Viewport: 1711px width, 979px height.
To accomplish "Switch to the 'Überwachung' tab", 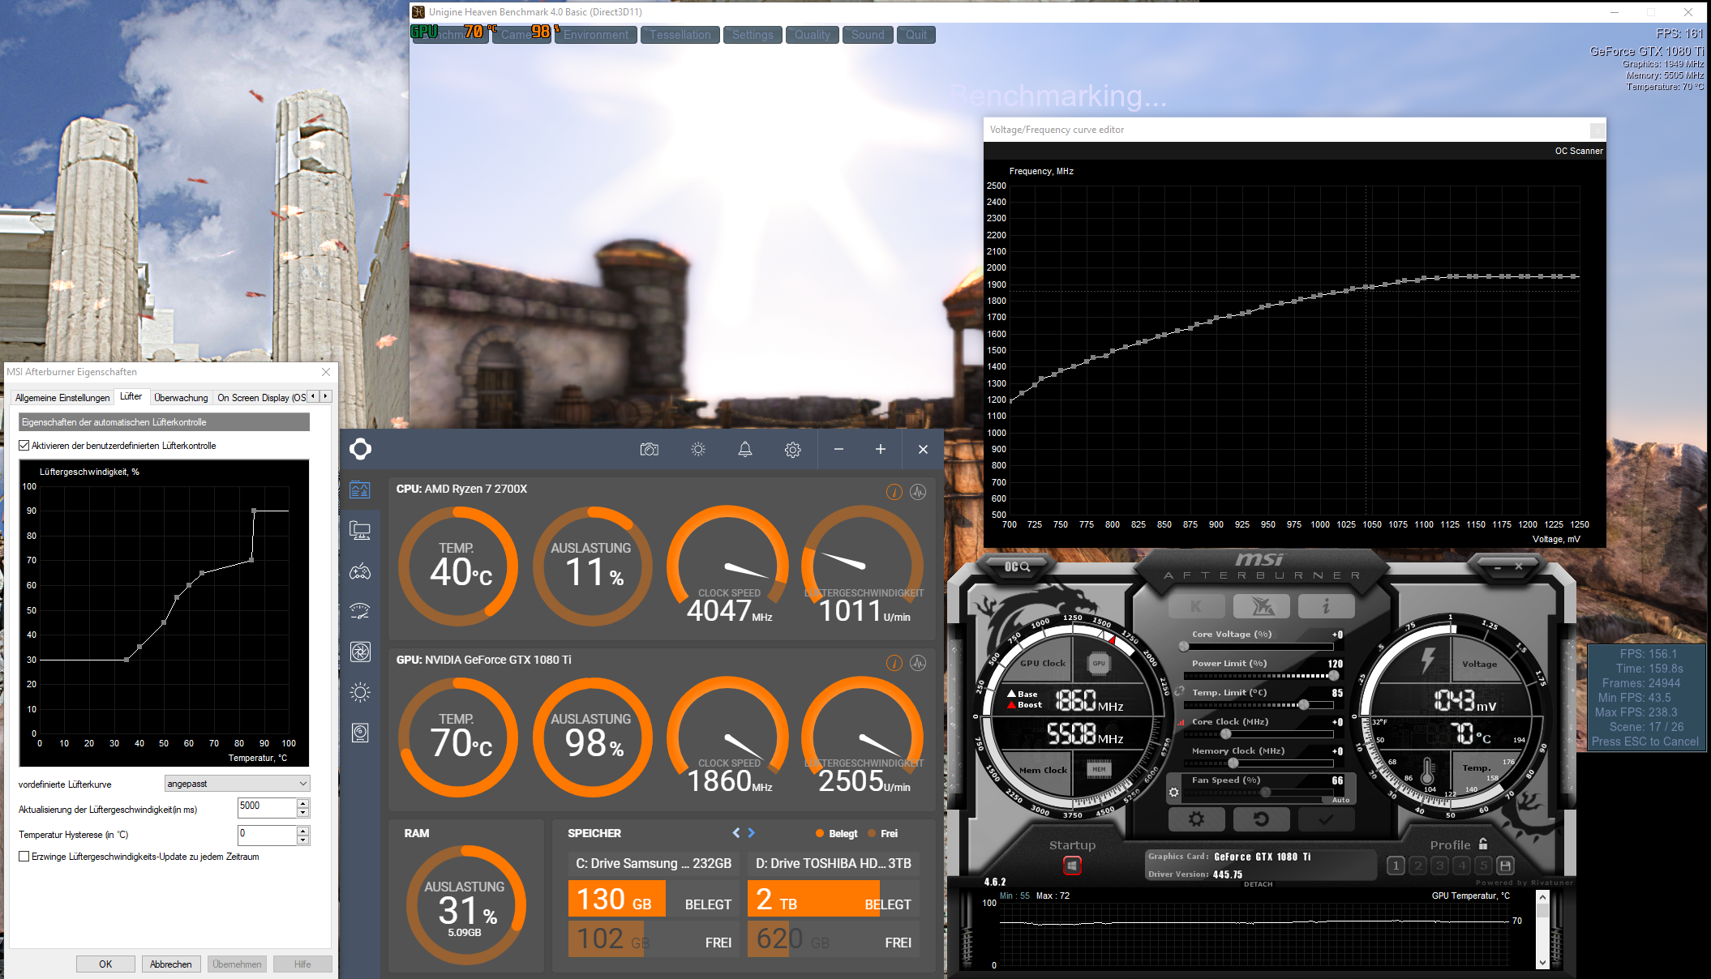I will 181,397.
